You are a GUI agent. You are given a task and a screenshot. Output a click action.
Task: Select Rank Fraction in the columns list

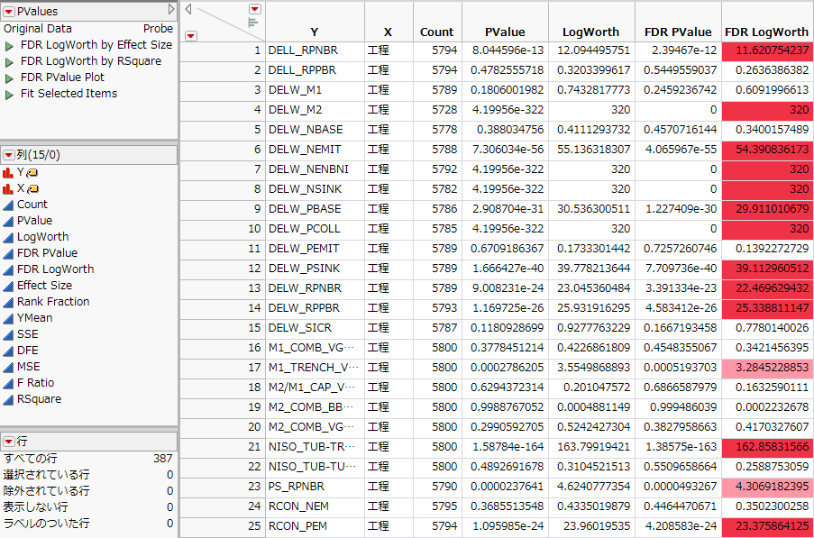point(53,302)
